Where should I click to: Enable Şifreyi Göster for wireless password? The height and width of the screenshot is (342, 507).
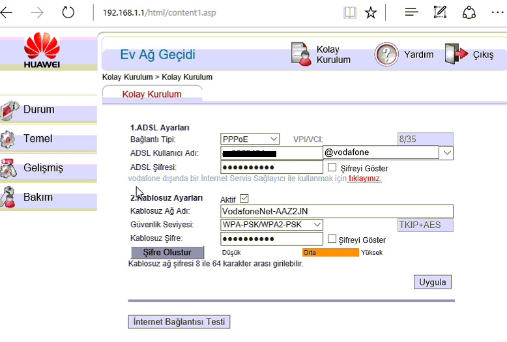pos(332,239)
